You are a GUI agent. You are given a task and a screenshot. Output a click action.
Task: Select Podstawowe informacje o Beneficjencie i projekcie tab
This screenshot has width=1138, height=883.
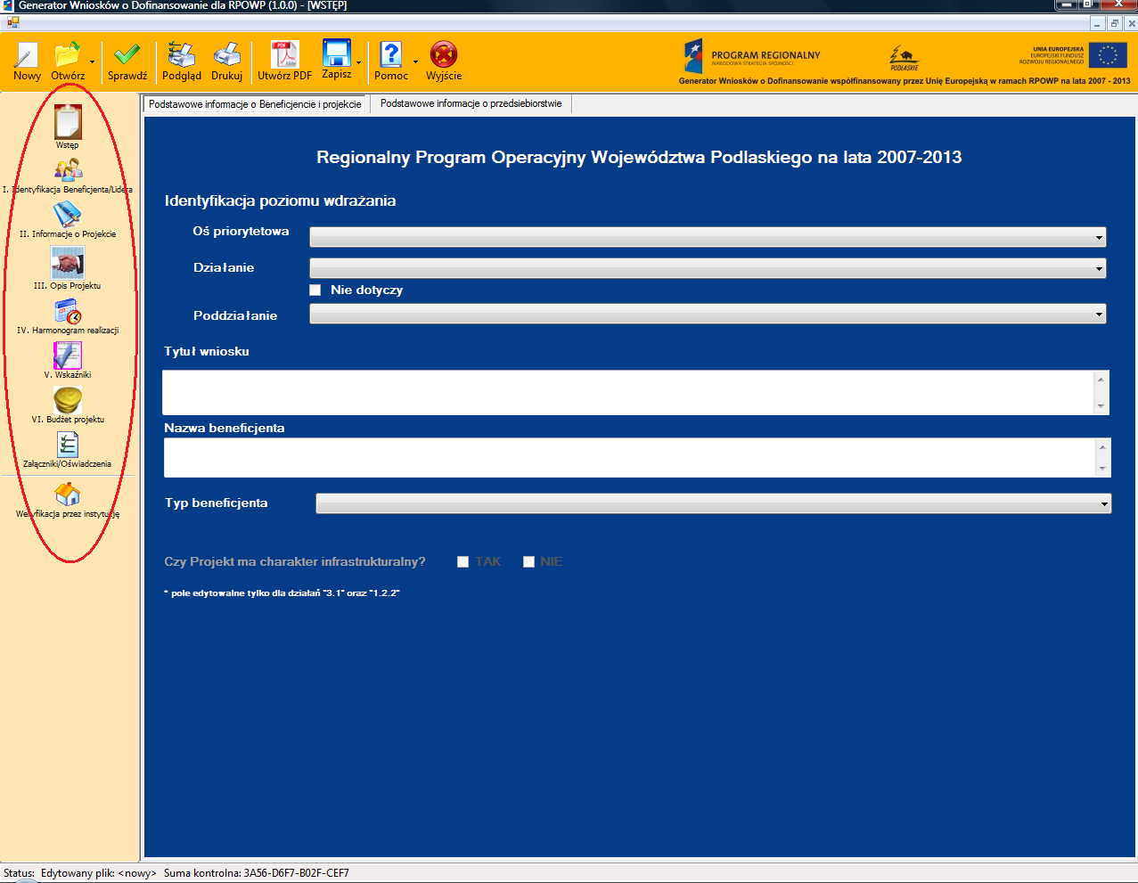[255, 104]
